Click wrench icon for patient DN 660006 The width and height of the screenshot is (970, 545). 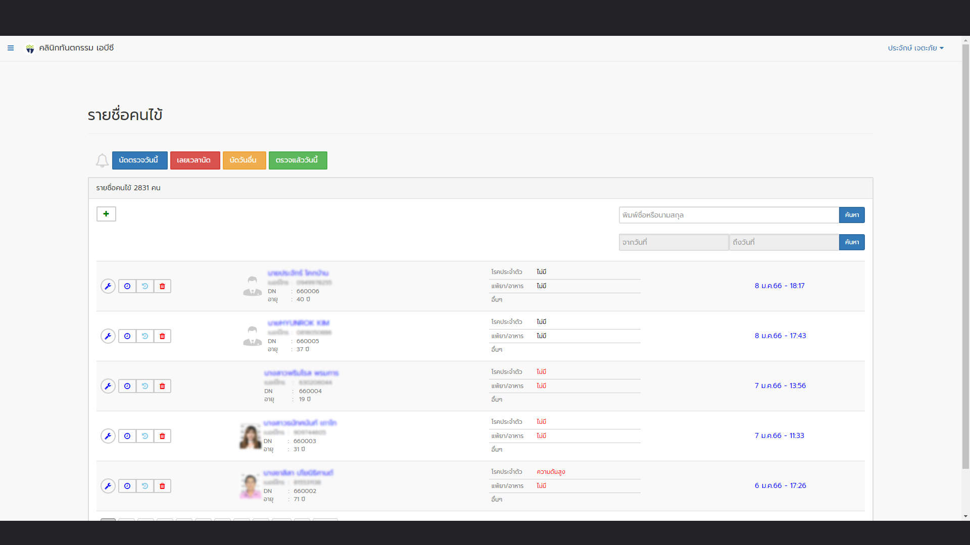point(108,286)
